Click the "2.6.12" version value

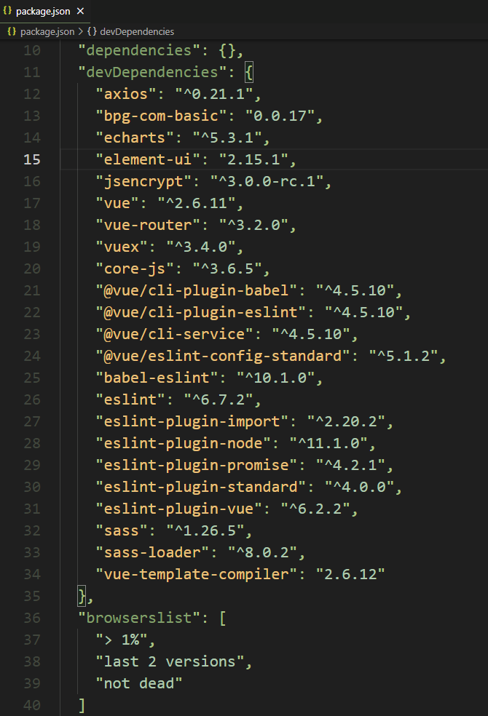click(x=350, y=574)
